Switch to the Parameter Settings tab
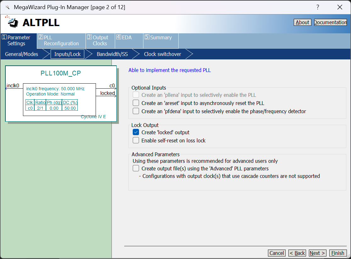This screenshot has height=259, width=351. click(x=19, y=41)
